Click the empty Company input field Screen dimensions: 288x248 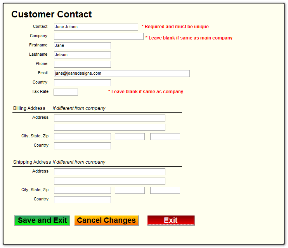pos(99,36)
